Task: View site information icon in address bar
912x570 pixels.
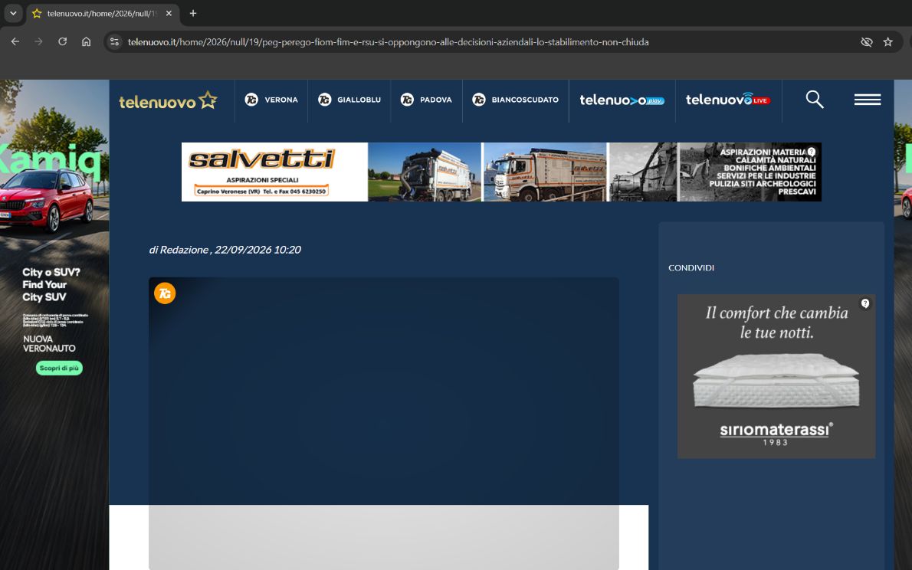Action: pyautogui.click(x=115, y=42)
